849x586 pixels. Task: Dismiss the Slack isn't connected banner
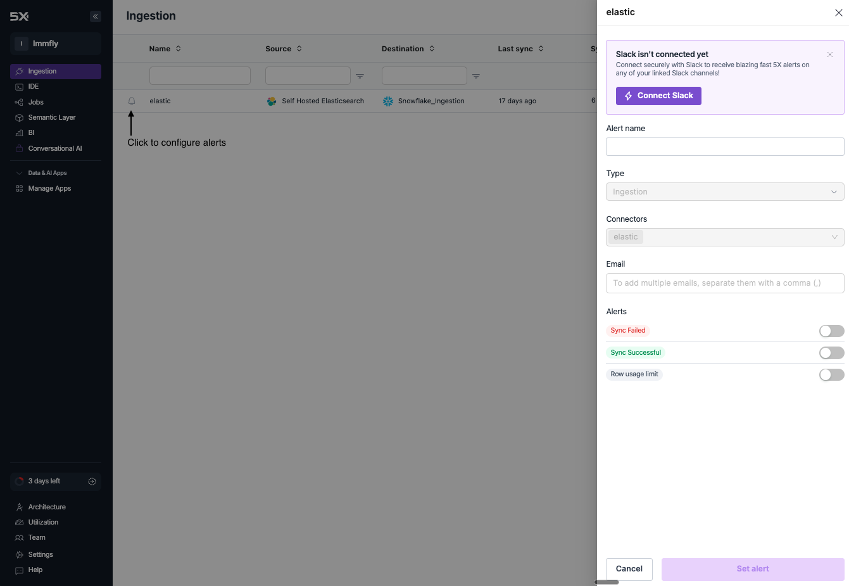(x=830, y=54)
